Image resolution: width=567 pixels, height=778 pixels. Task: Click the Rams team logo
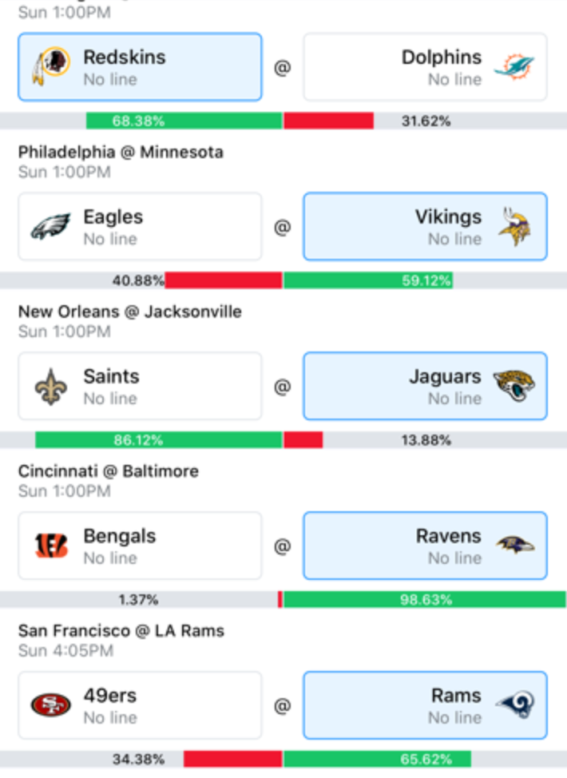coord(515,705)
